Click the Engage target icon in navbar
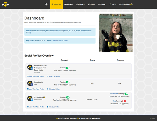The width and height of the screenshot is (157, 121). 99,4
